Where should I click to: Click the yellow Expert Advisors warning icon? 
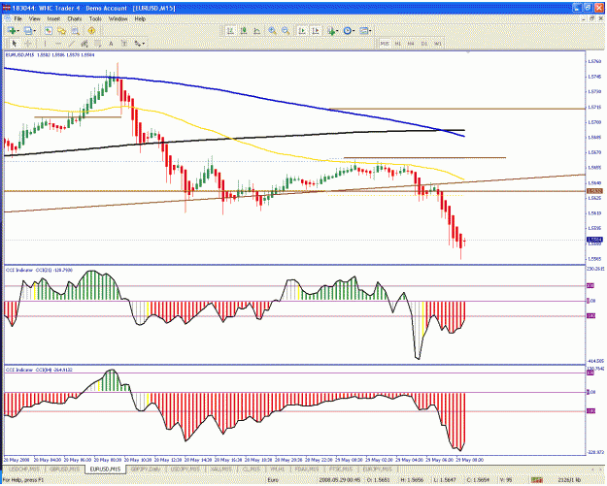point(91,31)
